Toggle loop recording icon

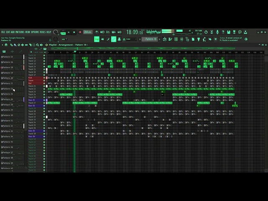[119, 32]
